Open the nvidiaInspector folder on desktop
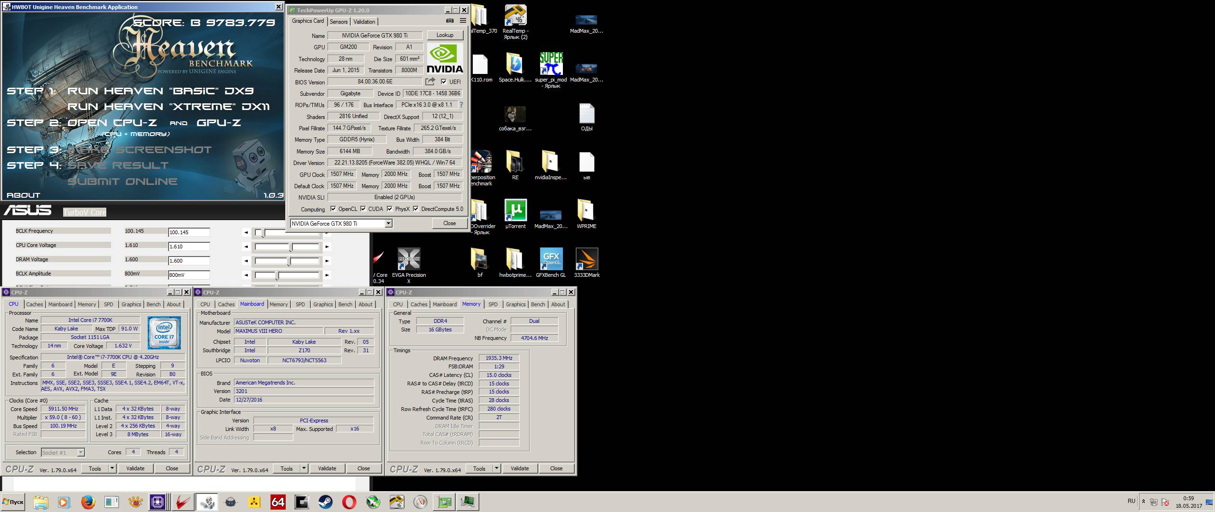The width and height of the screenshot is (1215, 512). pyautogui.click(x=551, y=165)
